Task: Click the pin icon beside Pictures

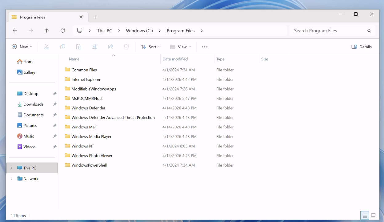Action: click(55, 126)
